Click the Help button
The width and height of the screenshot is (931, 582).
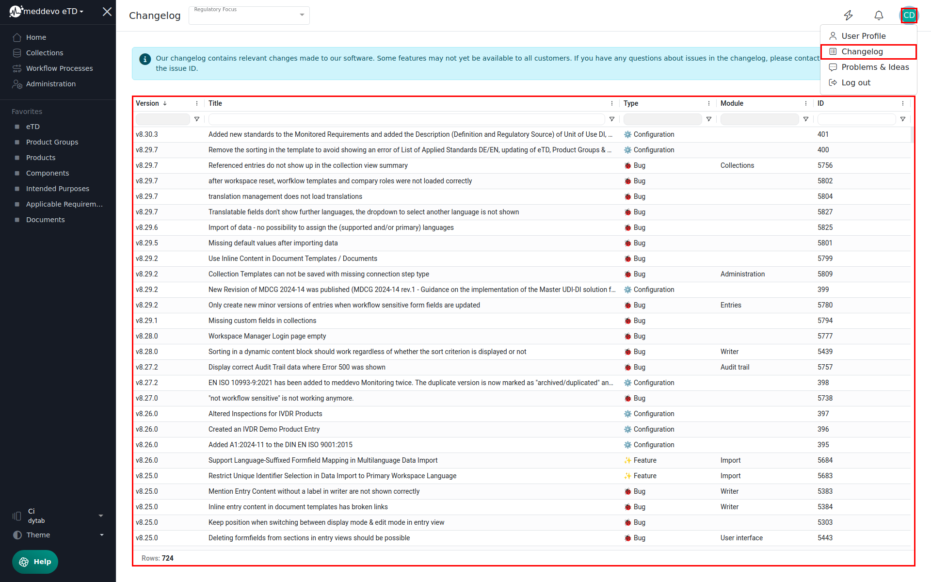coord(35,562)
